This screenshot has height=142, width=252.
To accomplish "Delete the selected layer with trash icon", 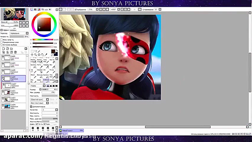I will pyautogui.click(x=15, y=52).
